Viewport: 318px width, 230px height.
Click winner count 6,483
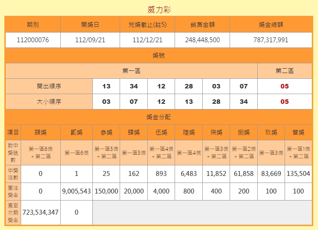(189, 174)
